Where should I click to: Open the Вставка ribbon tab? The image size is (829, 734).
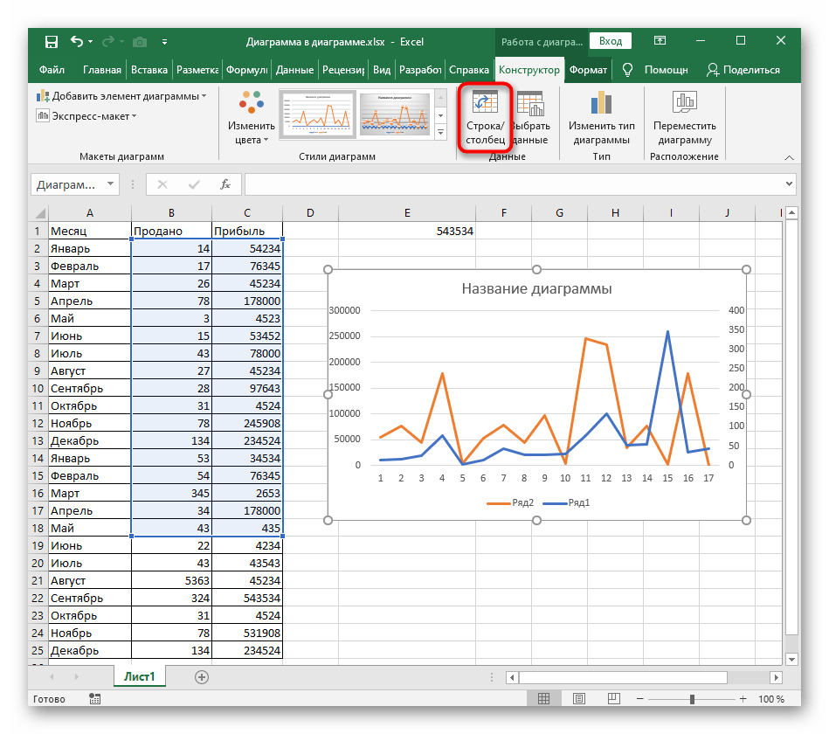(x=149, y=70)
